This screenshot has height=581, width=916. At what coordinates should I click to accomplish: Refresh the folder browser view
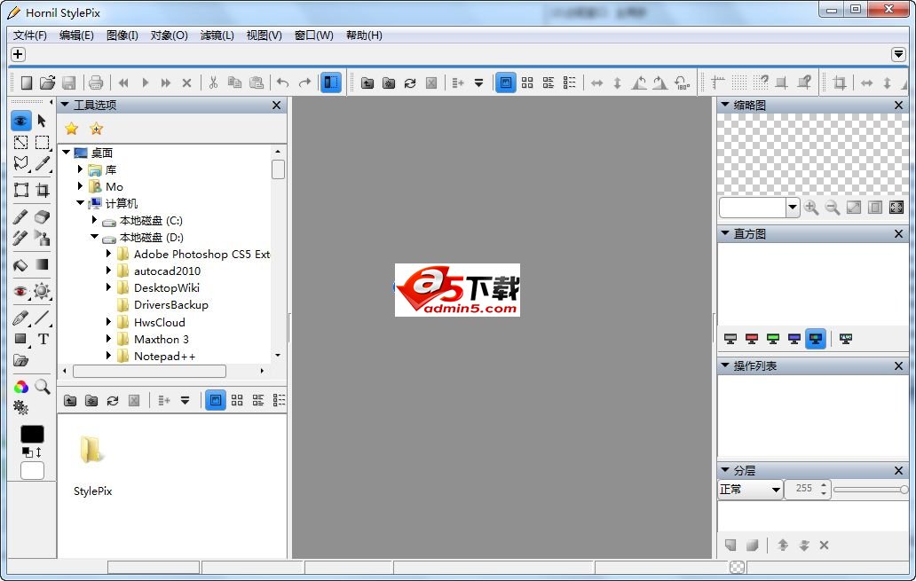113,400
